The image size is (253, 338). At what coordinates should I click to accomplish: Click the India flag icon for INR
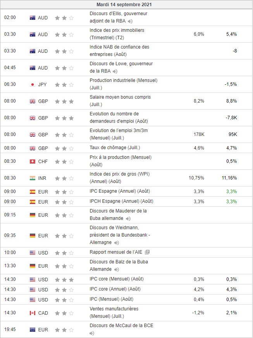point(33,178)
